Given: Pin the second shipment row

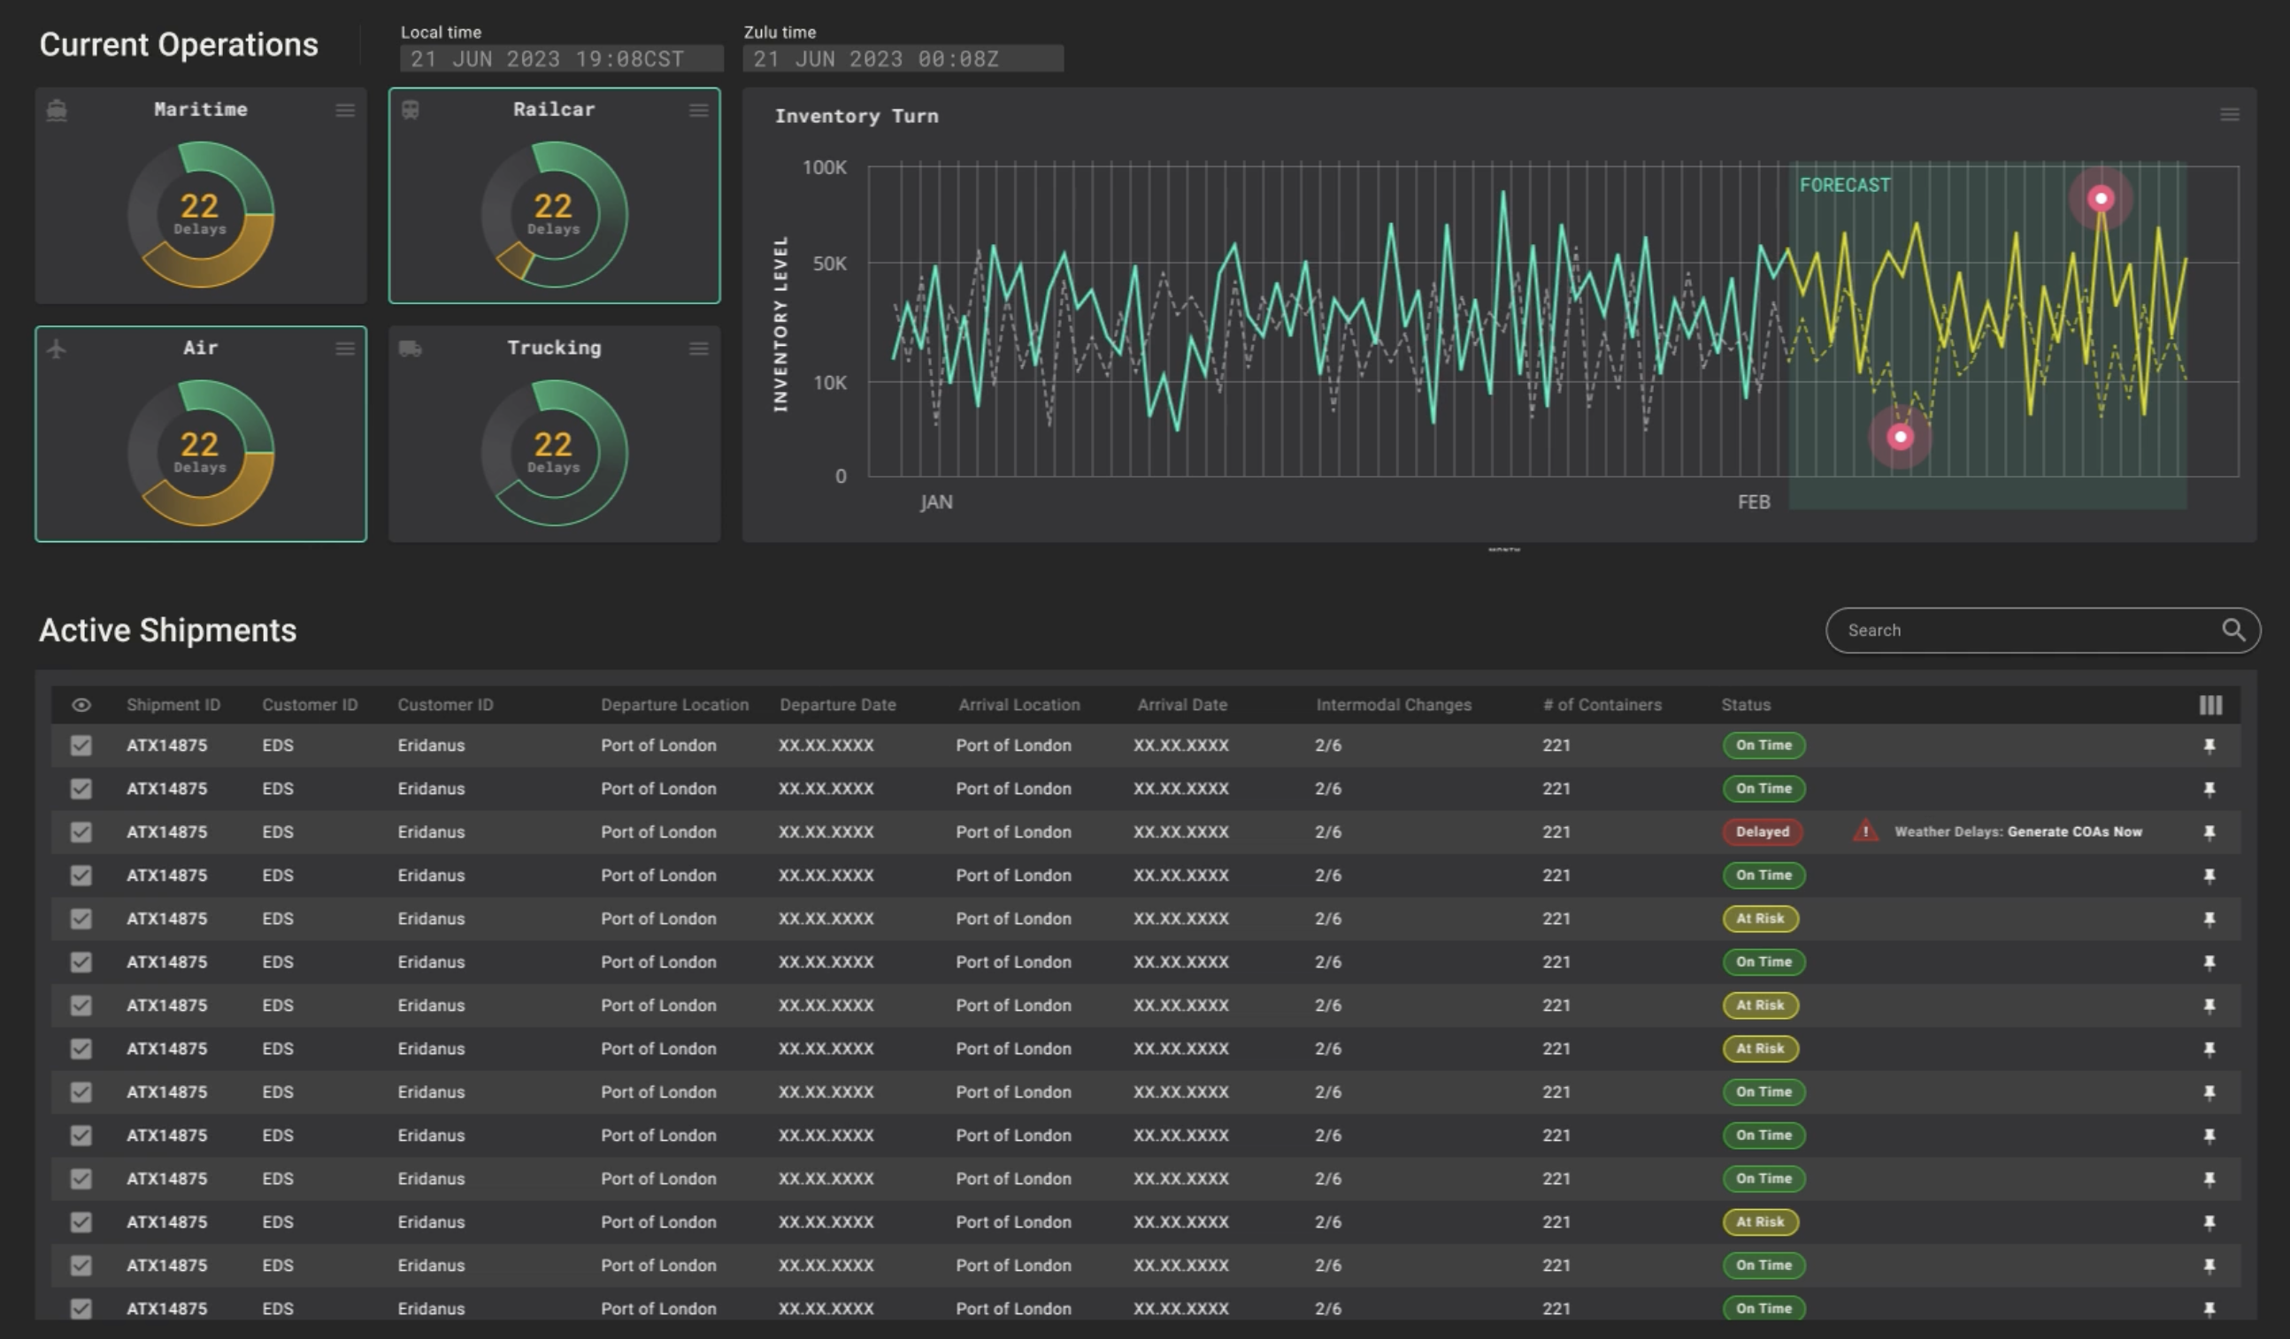Looking at the screenshot, I should [2210, 790].
